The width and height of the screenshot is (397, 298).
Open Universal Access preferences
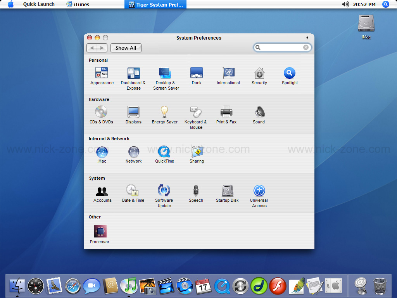(x=259, y=196)
